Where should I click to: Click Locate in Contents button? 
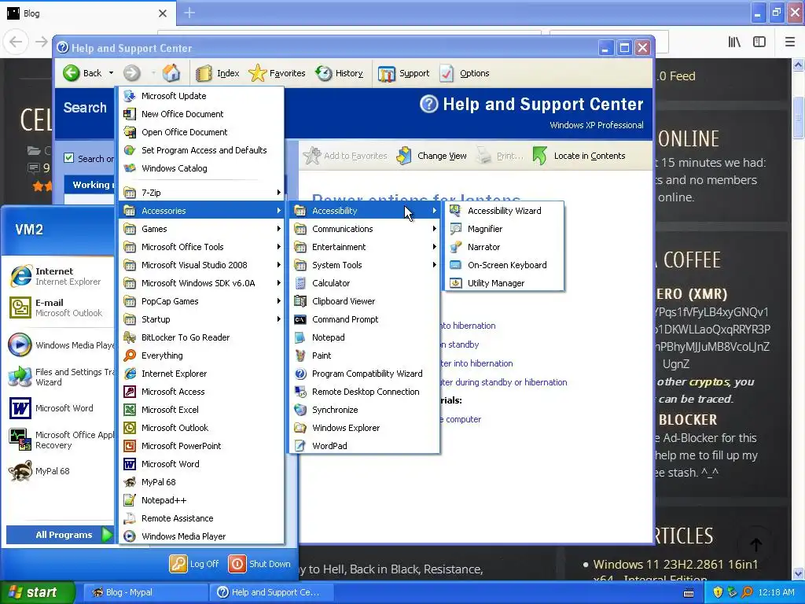(579, 156)
